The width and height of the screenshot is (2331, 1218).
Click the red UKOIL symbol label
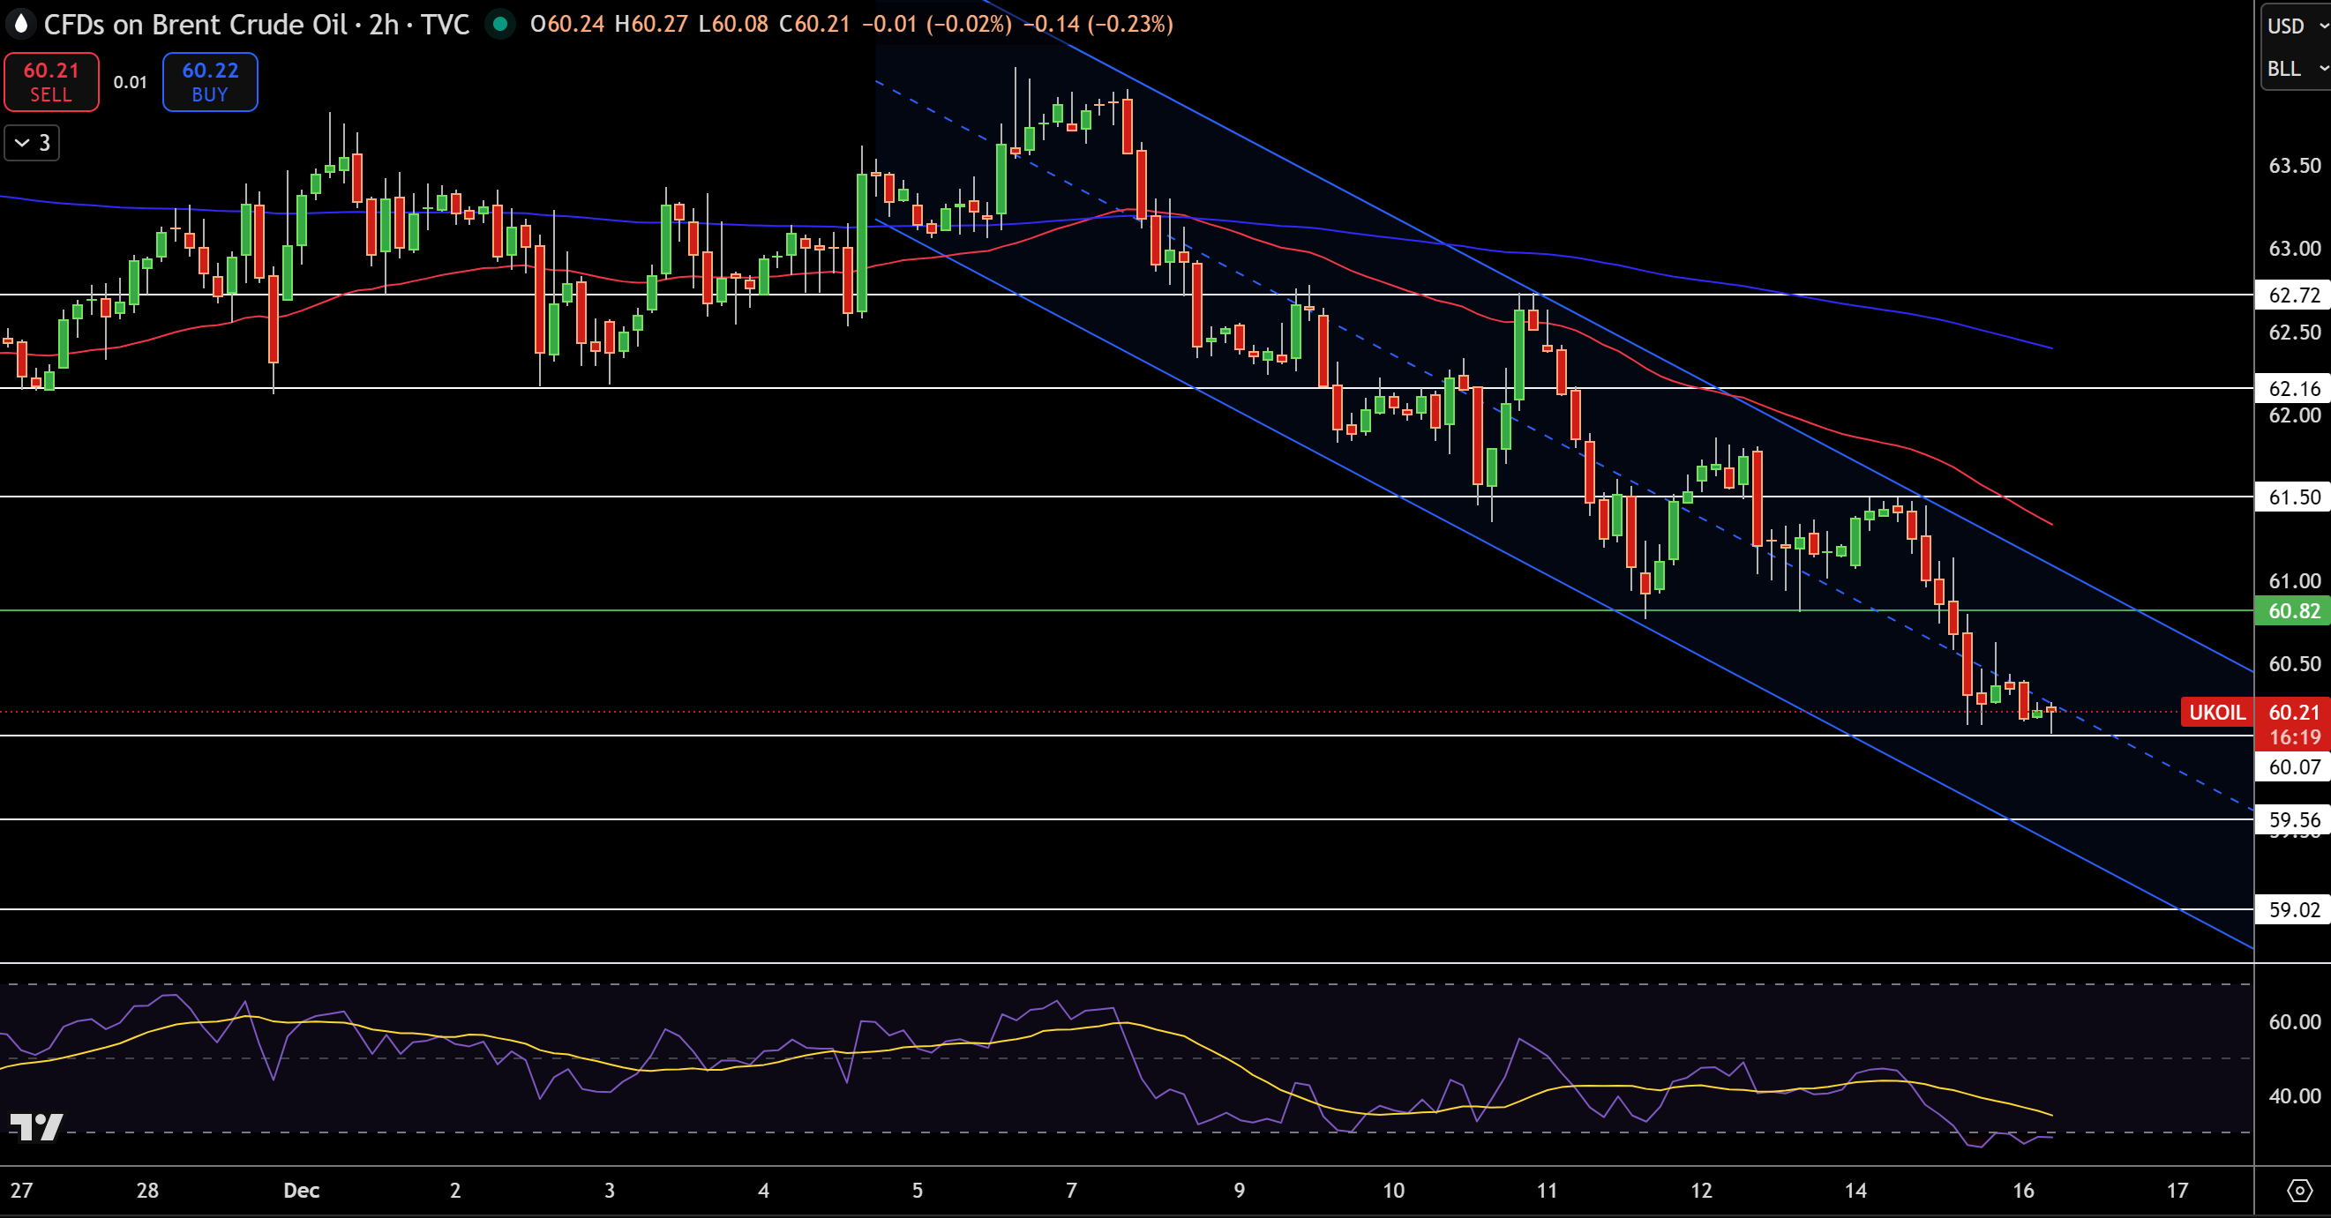pyautogui.click(x=2216, y=713)
